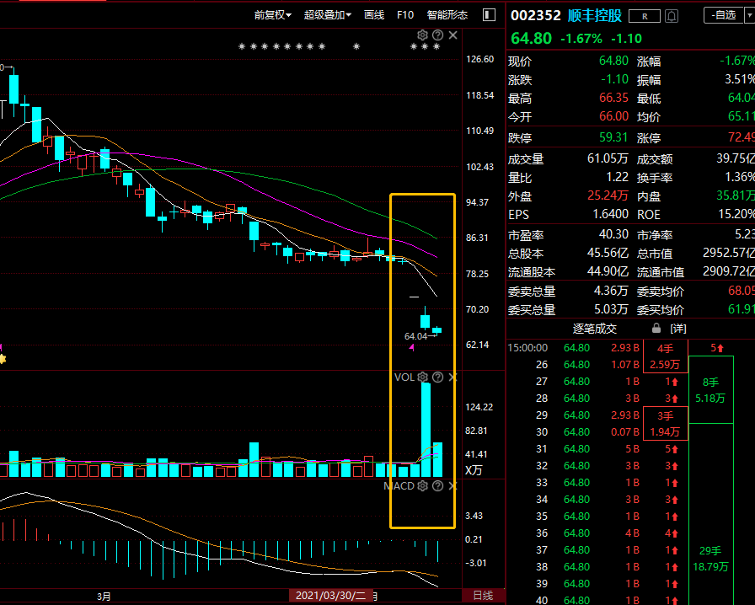Click the VOL indicator label
The height and width of the screenshot is (605, 755).
[x=404, y=377]
